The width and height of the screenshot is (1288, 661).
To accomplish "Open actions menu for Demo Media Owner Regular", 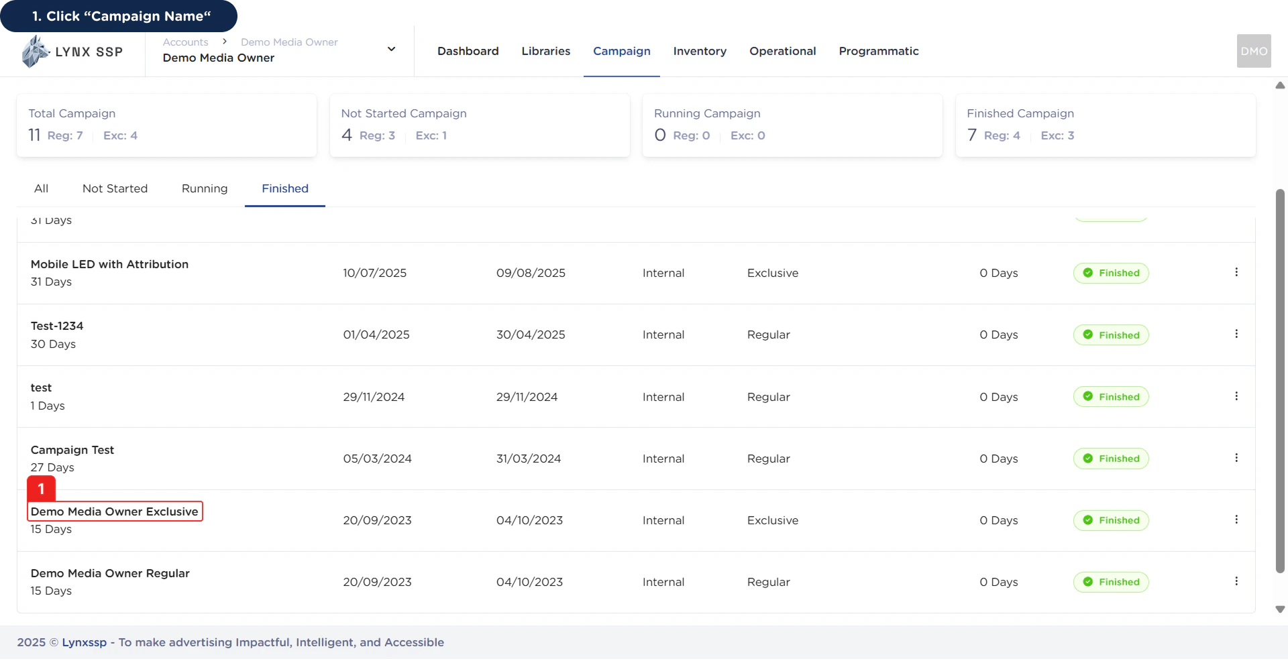I will point(1237,581).
